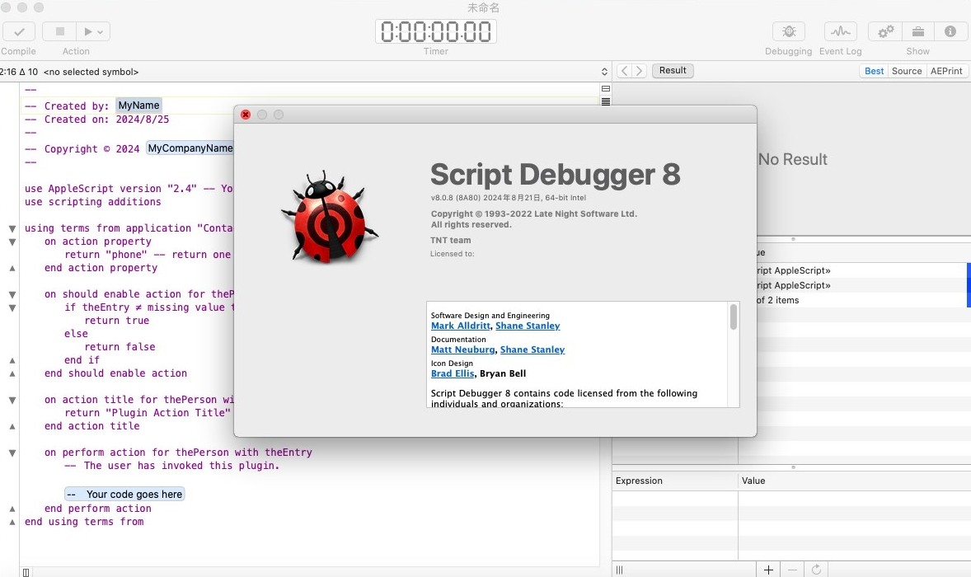Open the Run options dropdown chevron
The image size is (971, 577).
coord(101,32)
